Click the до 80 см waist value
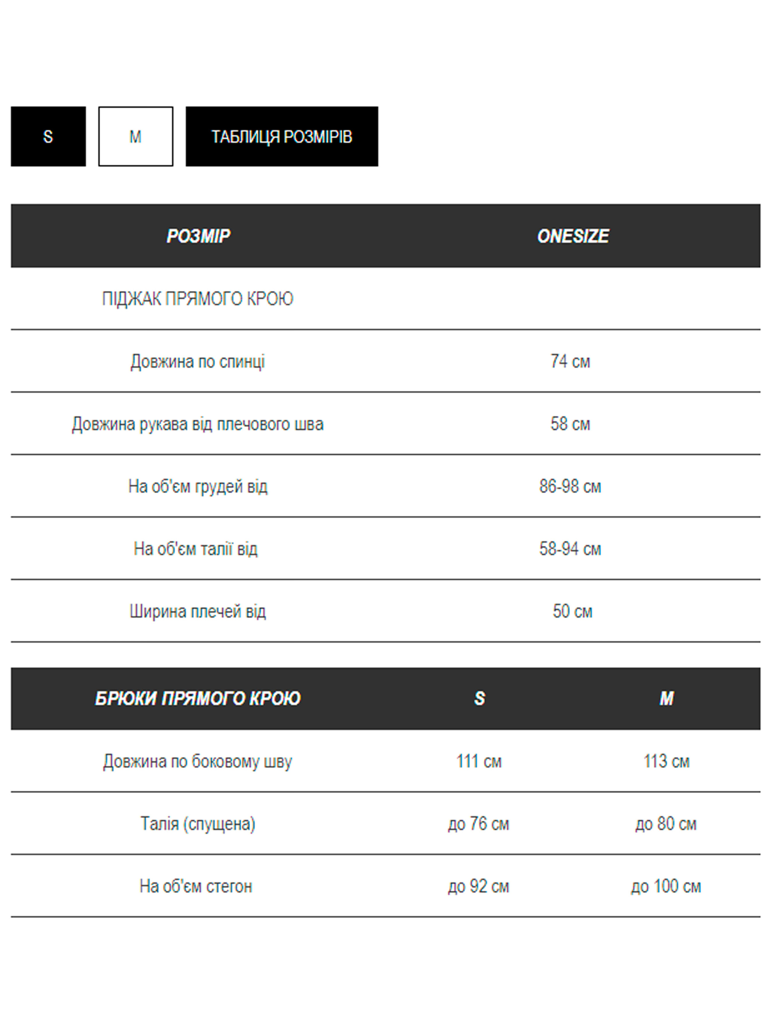Viewport: 774px width, 1032px height. pos(666,824)
